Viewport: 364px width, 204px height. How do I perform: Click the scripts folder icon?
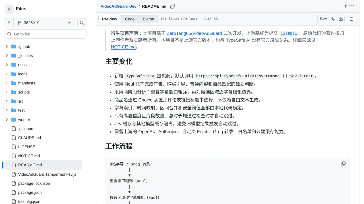(x=14, y=92)
